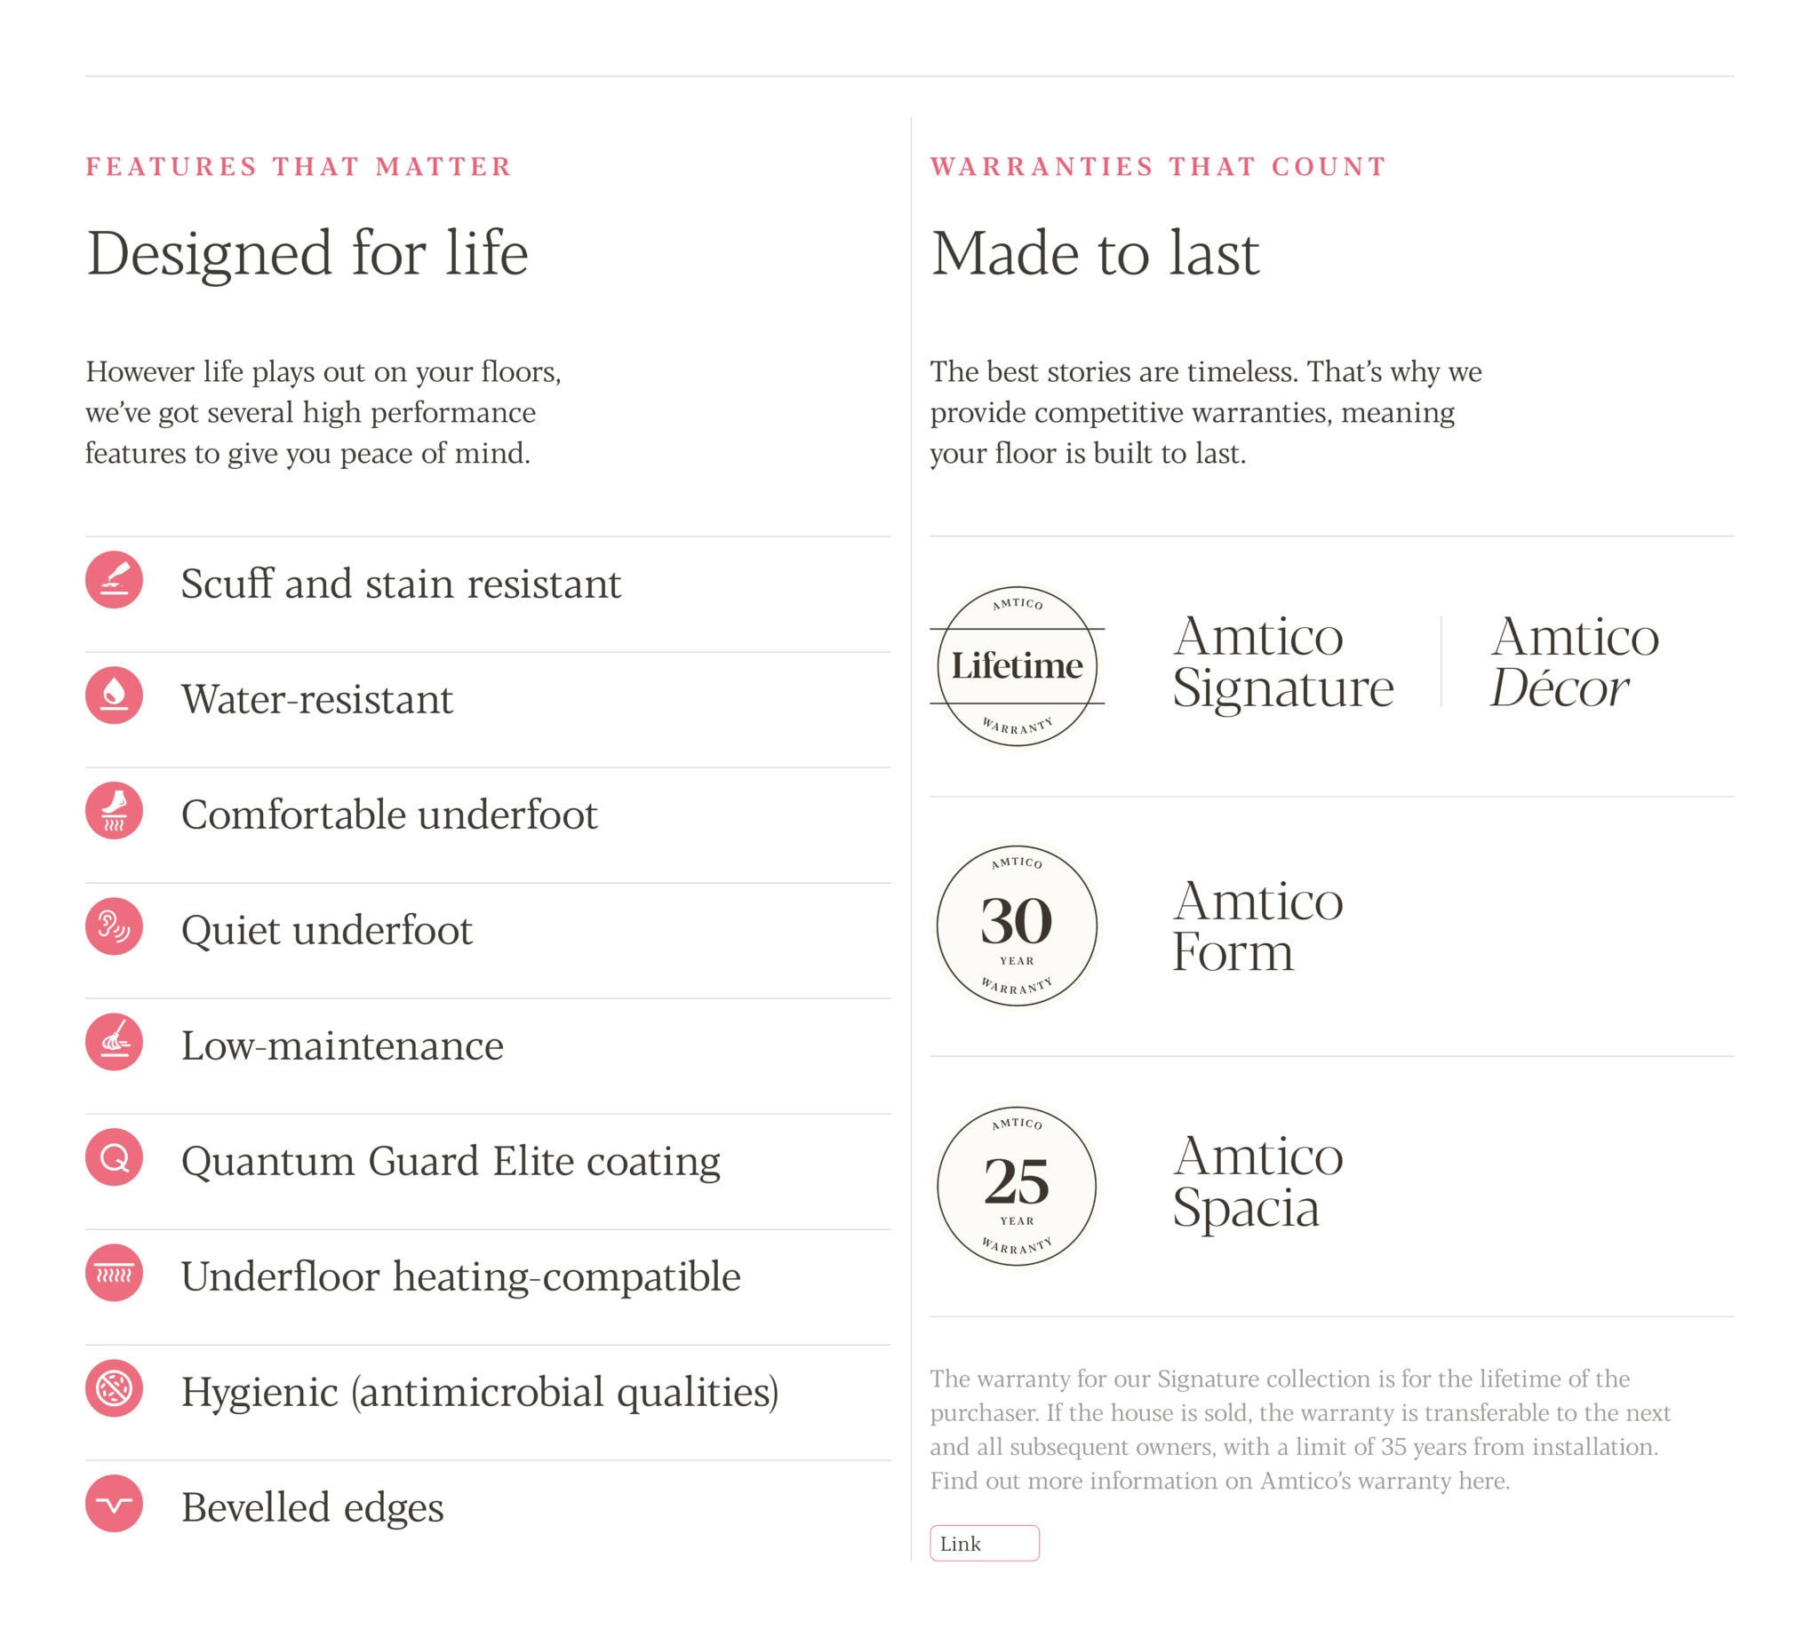Image resolution: width=1820 pixels, height=1637 pixels.
Task: Click the hygienic antimicrobial icon
Action: point(115,1387)
